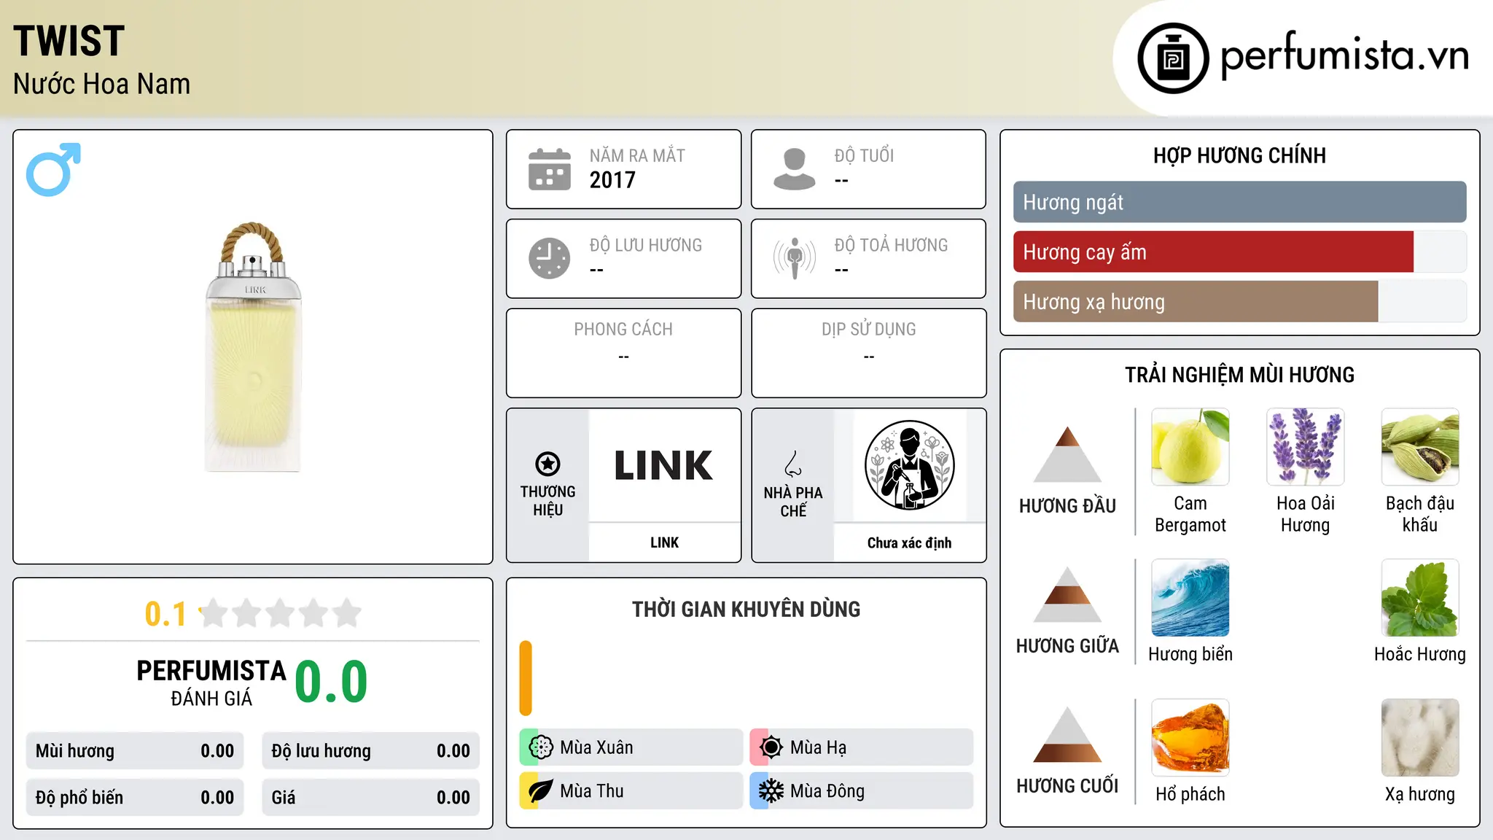Click the star badge icon above Thương Hiệu

coord(547,464)
